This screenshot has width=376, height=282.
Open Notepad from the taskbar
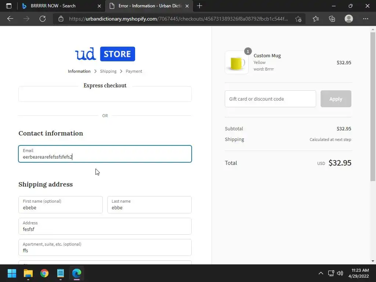(x=61, y=273)
